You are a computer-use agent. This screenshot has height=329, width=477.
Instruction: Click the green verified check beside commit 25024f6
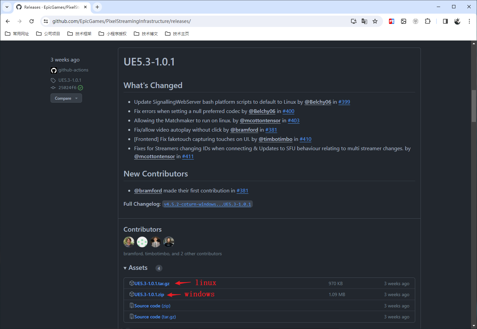(x=80, y=87)
